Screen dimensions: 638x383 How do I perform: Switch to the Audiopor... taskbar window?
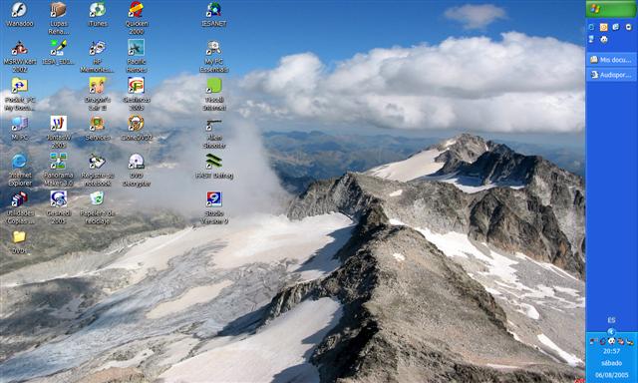[x=611, y=75]
